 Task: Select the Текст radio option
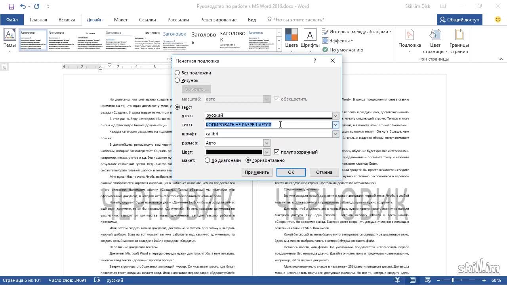click(x=177, y=107)
